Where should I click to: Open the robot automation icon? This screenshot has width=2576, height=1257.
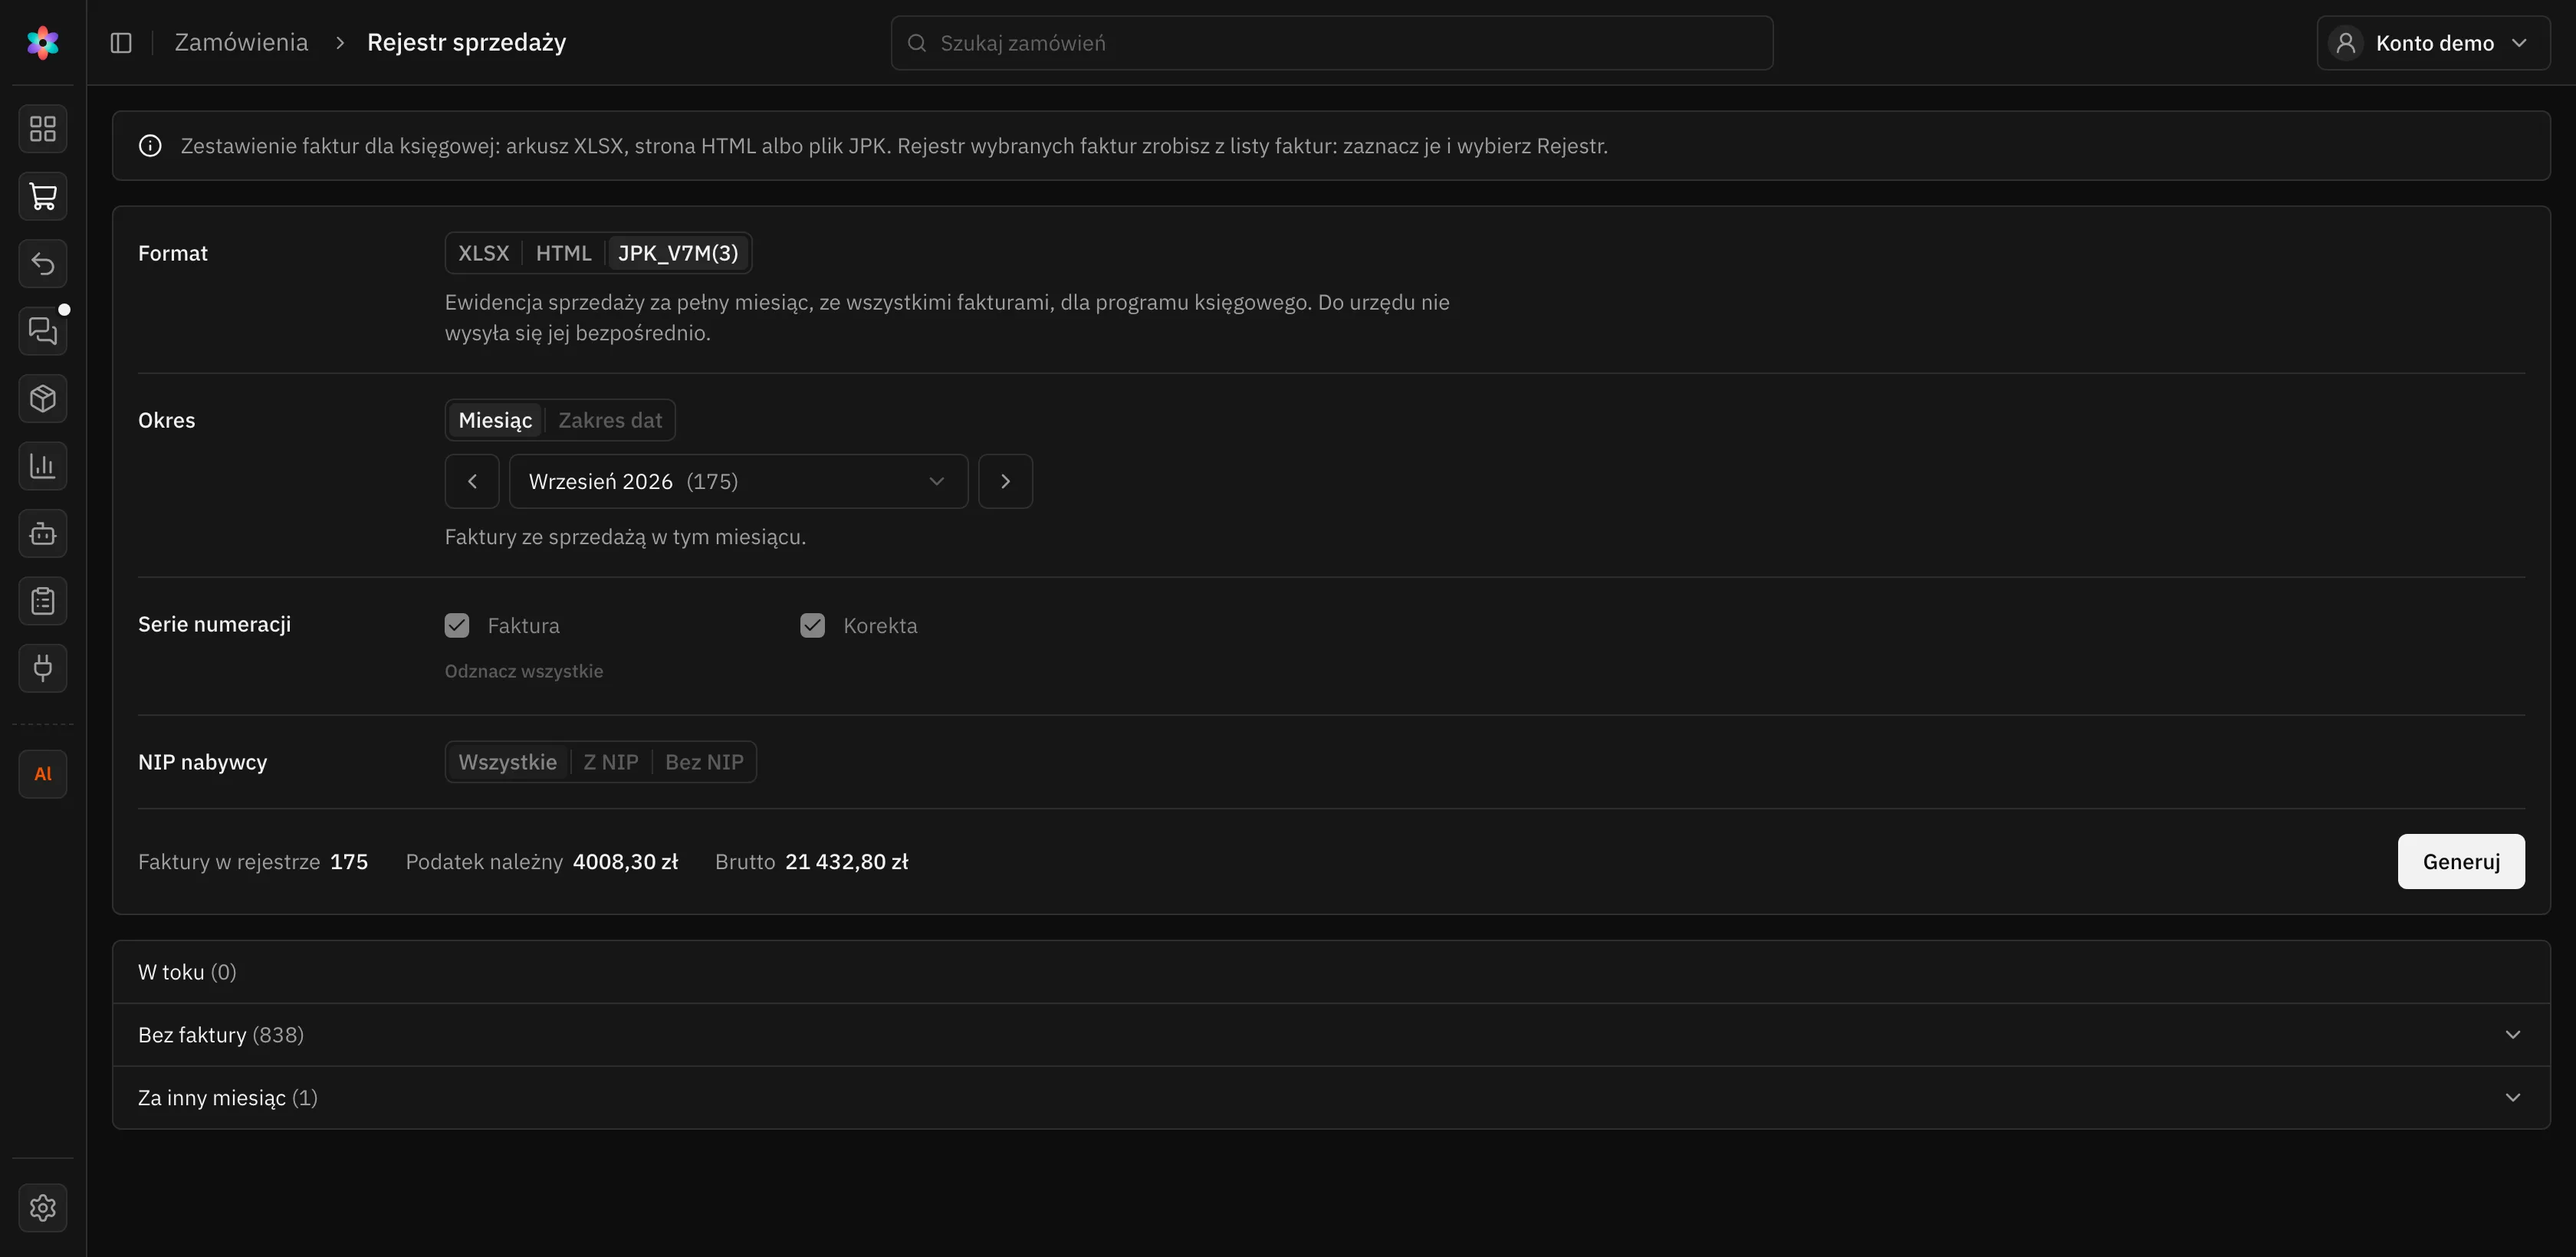click(43, 534)
